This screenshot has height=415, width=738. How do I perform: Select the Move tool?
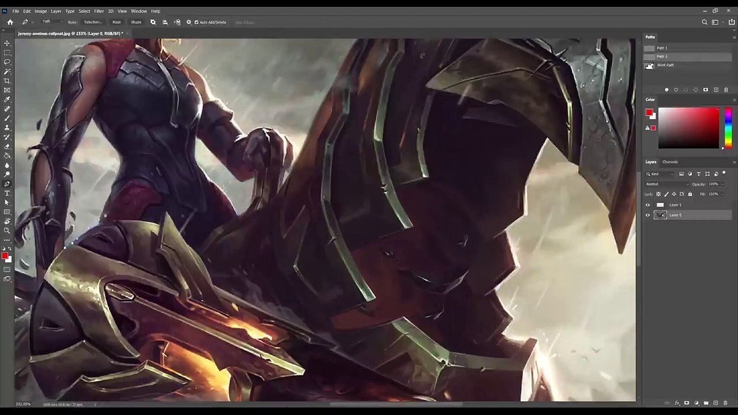tap(7, 43)
